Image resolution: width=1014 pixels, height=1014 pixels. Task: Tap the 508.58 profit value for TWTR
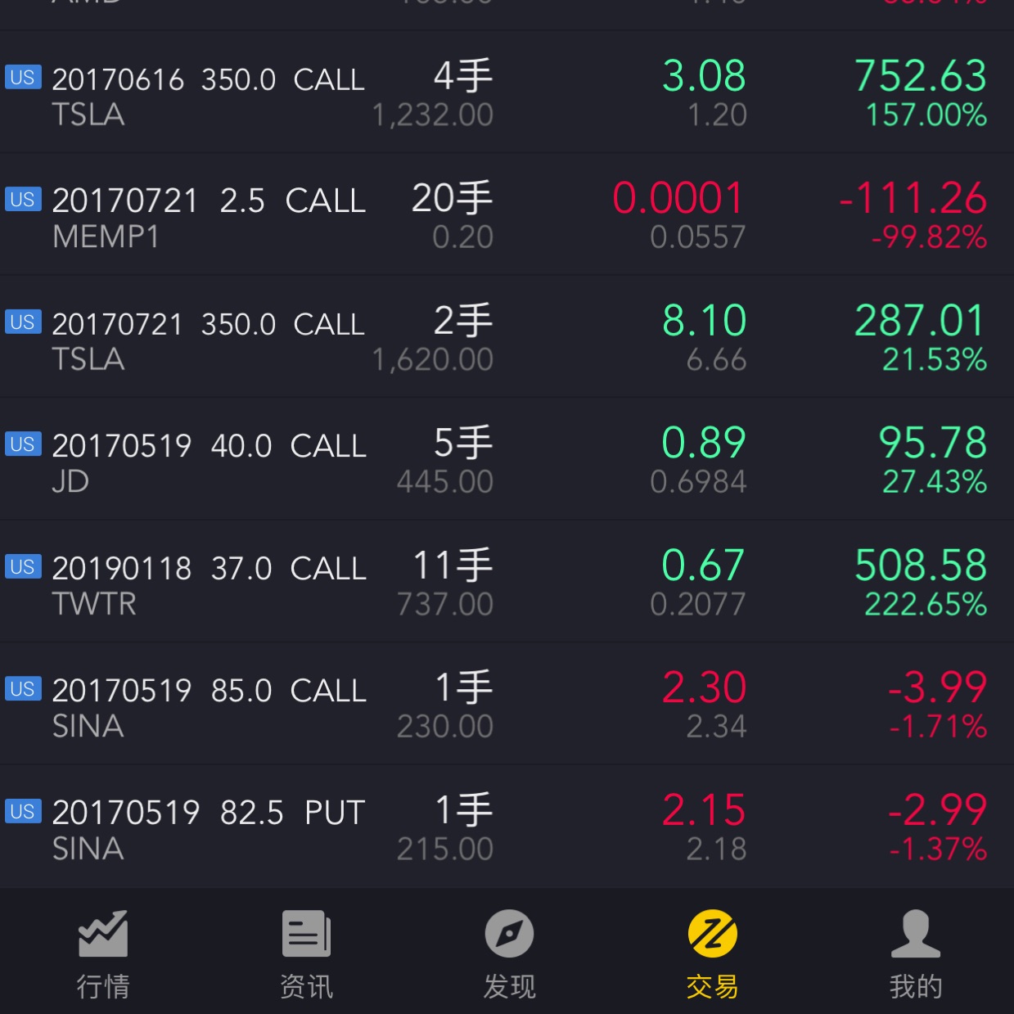[921, 566]
